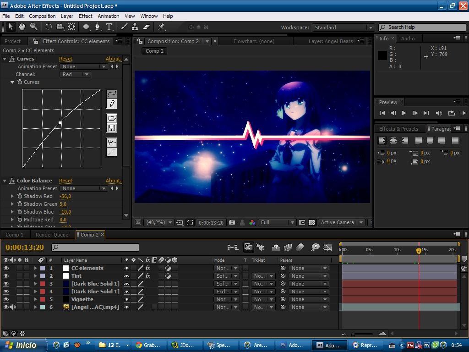Jump to last frame in Preview
Screen dimensions: 469x352
[426, 113]
